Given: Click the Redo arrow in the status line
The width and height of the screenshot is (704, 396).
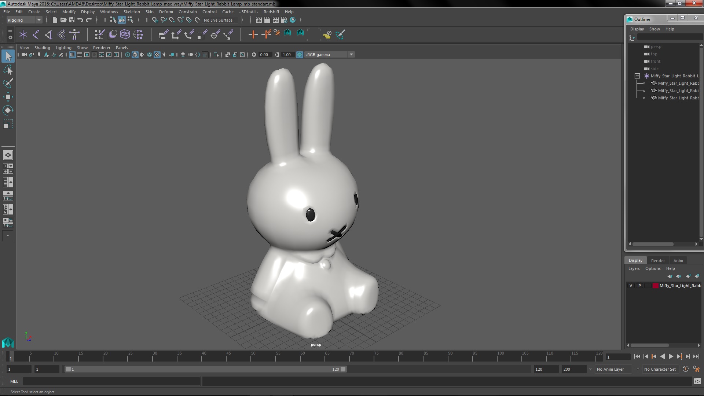Looking at the screenshot, I should pos(89,20).
